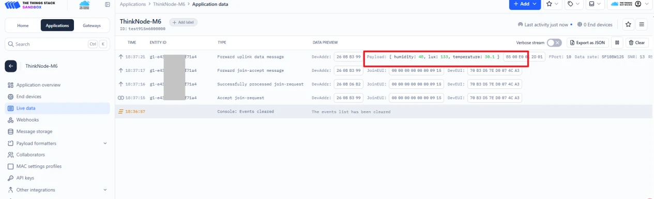Screen dimensions: 654x199
Task: Click the End devices chip icon
Action: tap(11, 97)
